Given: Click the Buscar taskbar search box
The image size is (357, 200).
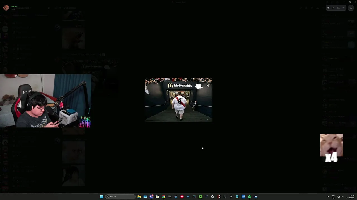Looking at the screenshot, I should pyautogui.click(x=120, y=197).
